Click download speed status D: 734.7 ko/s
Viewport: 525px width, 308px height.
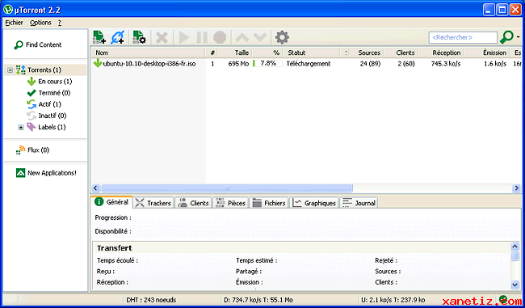[258, 300]
